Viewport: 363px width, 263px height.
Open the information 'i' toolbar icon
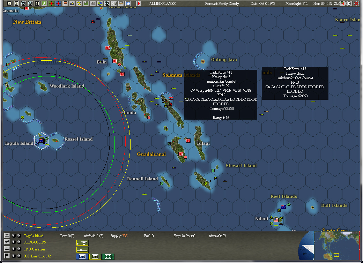point(37,3)
